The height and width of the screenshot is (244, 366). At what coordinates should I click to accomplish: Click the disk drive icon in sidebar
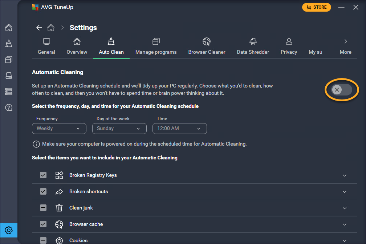pyautogui.click(x=9, y=76)
